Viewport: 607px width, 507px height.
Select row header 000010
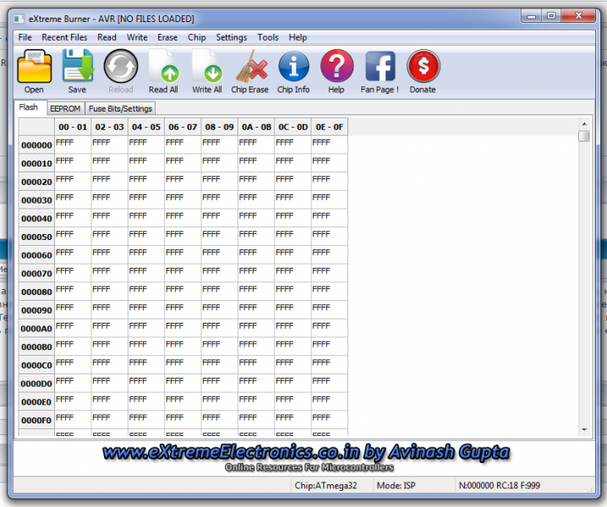point(37,163)
